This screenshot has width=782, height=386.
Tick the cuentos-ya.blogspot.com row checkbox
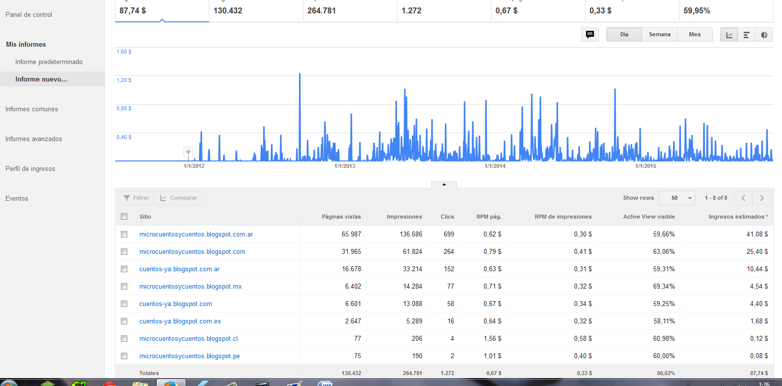pos(124,304)
